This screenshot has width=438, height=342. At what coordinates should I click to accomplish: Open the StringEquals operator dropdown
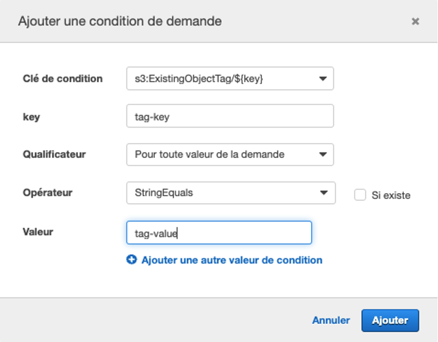(x=231, y=193)
